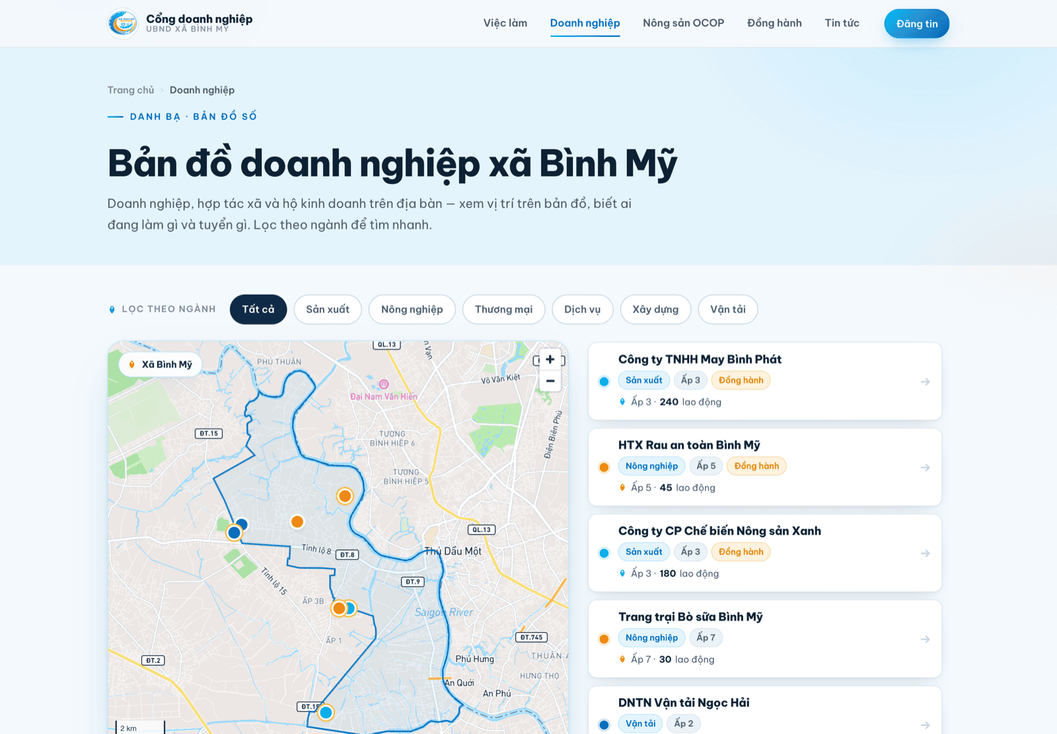Open the Đồng hành nav item
The width and height of the screenshot is (1057, 734).
[x=774, y=23]
